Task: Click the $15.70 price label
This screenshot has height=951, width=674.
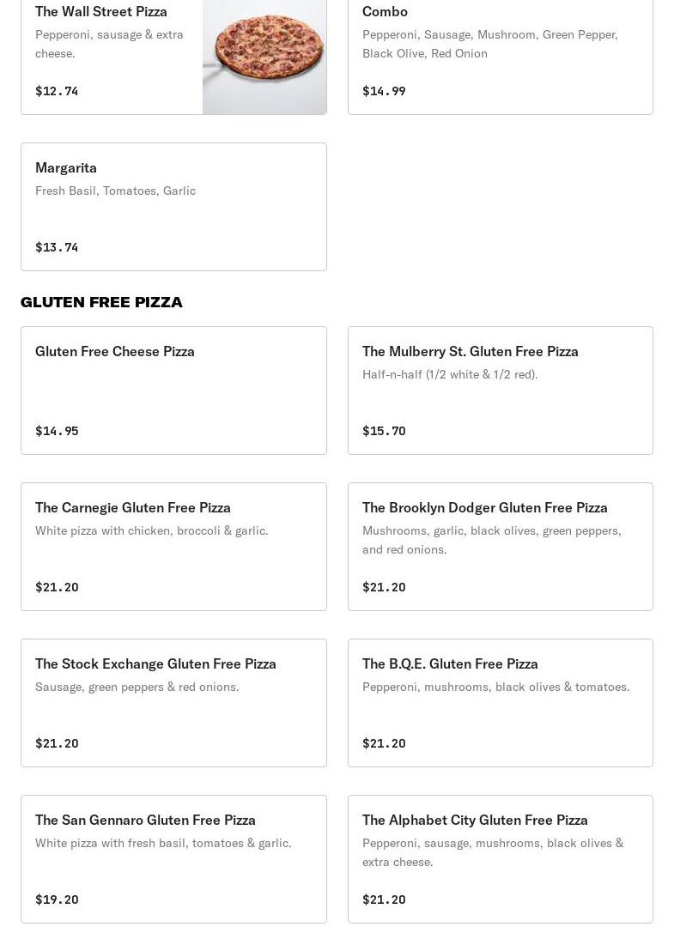Action: click(384, 431)
